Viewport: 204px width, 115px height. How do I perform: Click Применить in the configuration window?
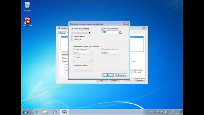pyautogui.click(x=127, y=80)
